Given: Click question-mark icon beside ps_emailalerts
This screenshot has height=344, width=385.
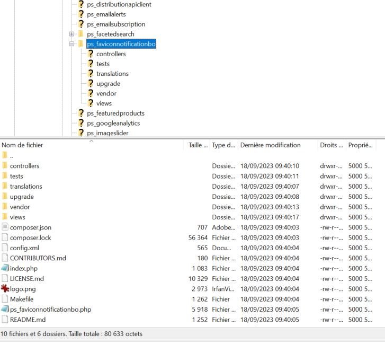Looking at the screenshot, I should point(81,14).
